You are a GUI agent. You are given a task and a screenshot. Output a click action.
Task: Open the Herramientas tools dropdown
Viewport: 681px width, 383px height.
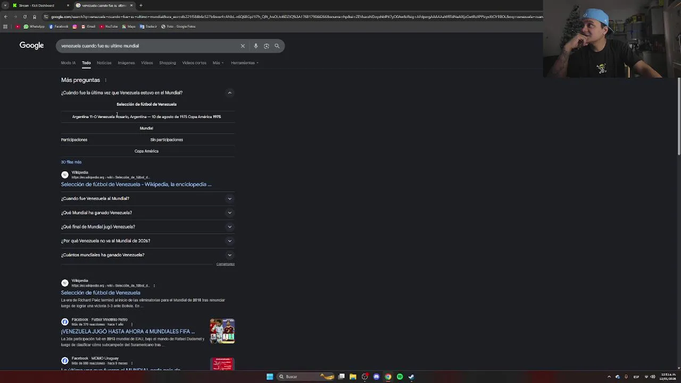pos(245,63)
